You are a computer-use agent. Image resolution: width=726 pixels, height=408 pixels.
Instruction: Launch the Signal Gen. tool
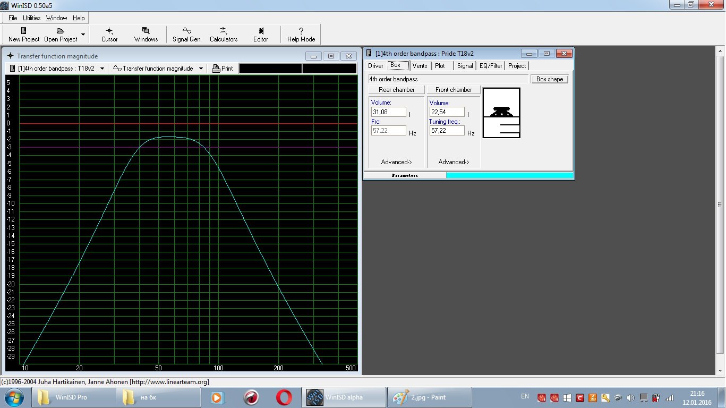(x=187, y=35)
